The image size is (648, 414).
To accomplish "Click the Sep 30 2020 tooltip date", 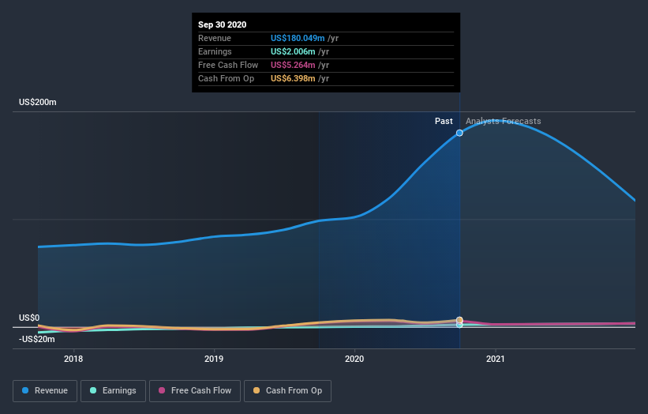I will tap(223, 24).
